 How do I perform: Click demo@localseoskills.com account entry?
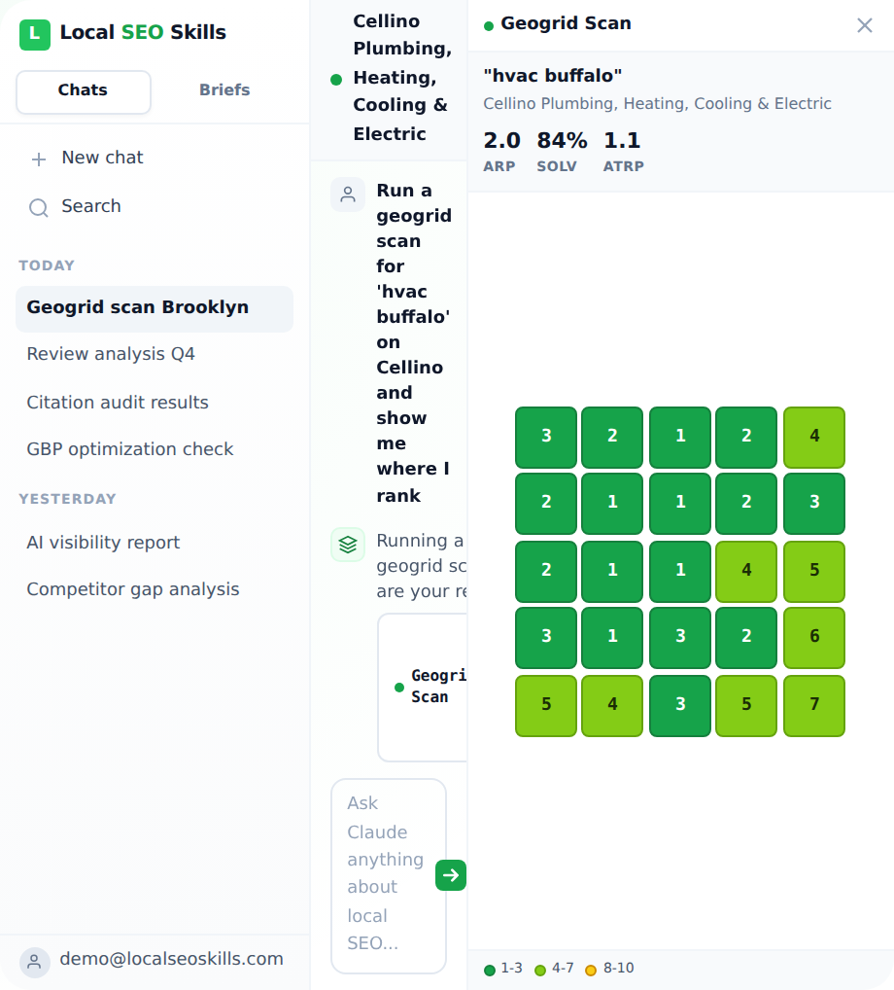click(155, 962)
